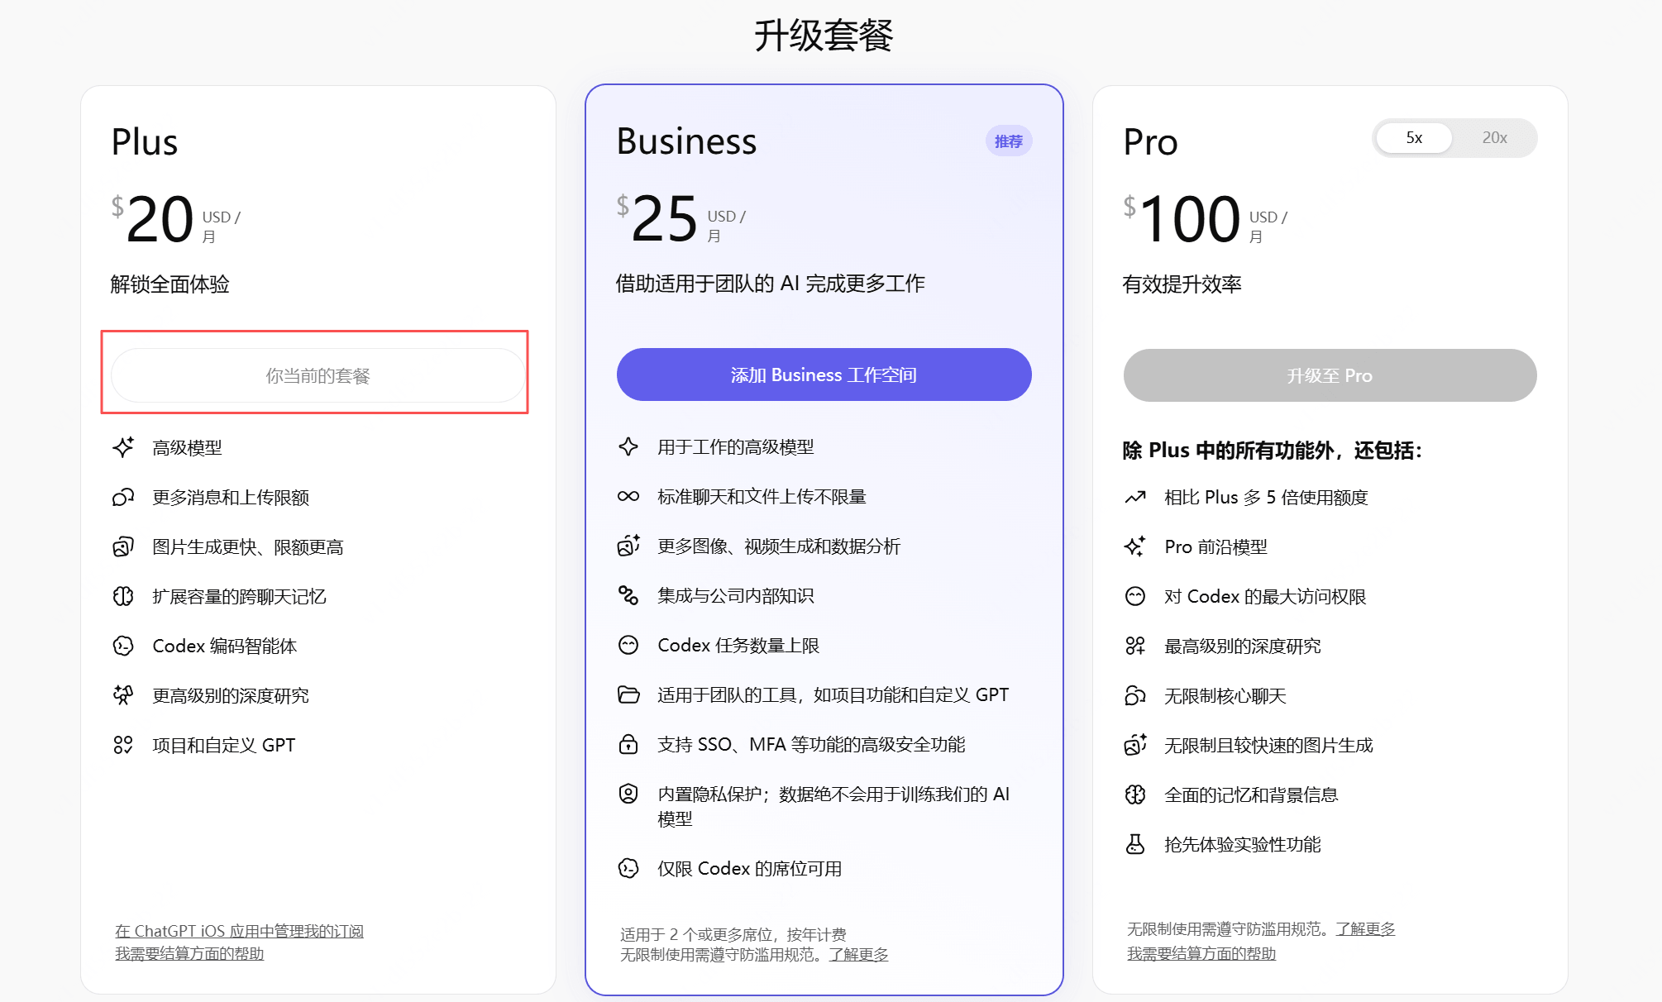The image size is (1662, 1002).
Task: Click the trending arrow icon beside 相比 Plus 多 5 倍
Action: [1135, 497]
